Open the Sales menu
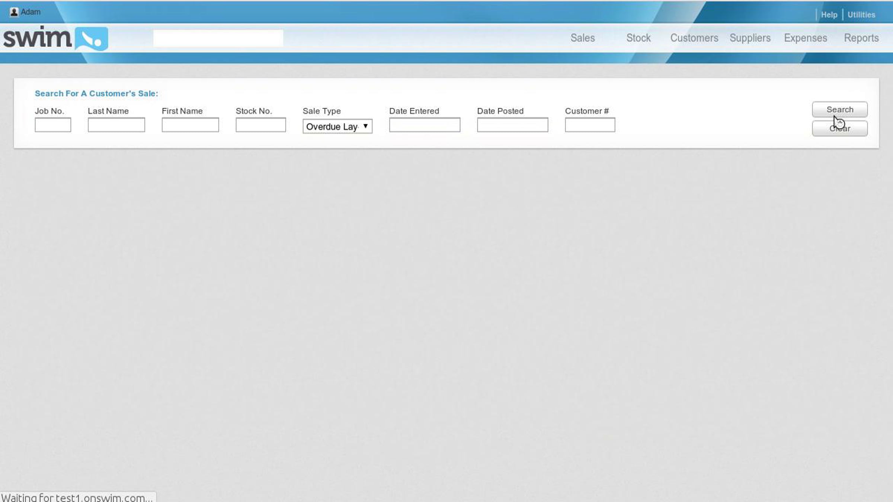 point(583,38)
